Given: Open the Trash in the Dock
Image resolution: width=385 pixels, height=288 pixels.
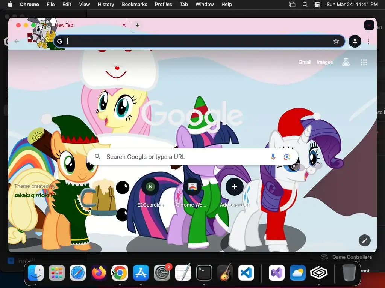Looking at the screenshot, I should [x=349, y=273].
